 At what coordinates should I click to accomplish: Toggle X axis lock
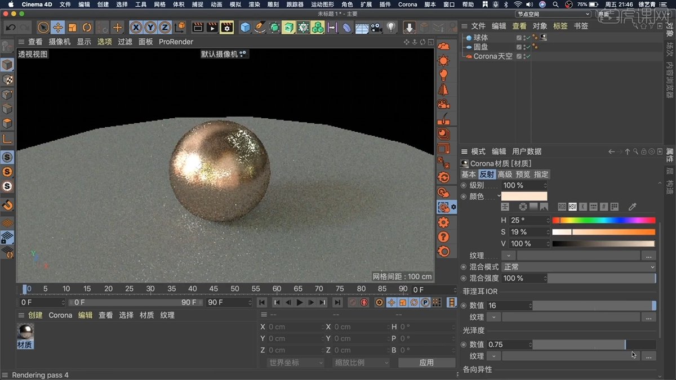coord(136,27)
